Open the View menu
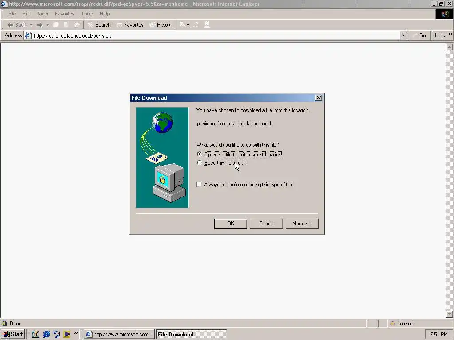 [43, 14]
